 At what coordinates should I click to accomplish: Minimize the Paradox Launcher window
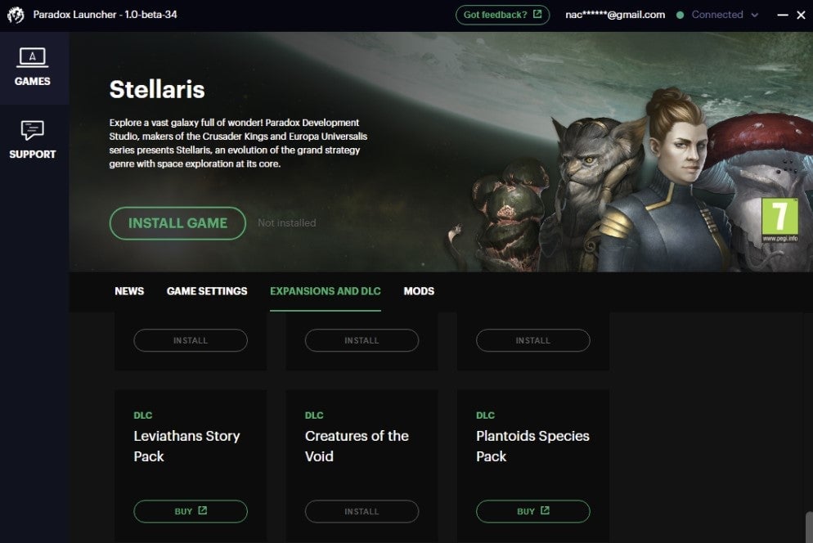pyautogui.click(x=783, y=15)
